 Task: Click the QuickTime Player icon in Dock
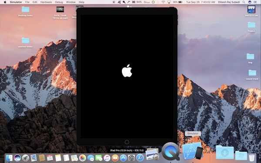(171, 151)
